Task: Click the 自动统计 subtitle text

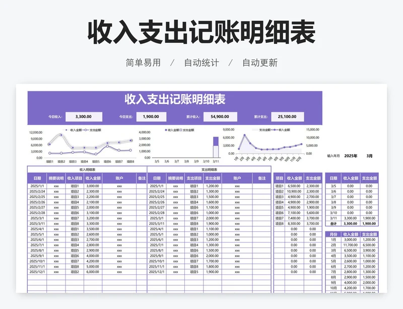Action: tap(201, 63)
